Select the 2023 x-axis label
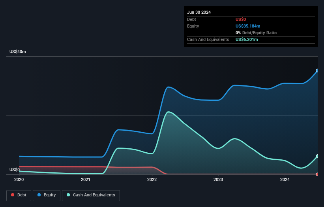The height and width of the screenshot is (207, 324). click(x=218, y=179)
